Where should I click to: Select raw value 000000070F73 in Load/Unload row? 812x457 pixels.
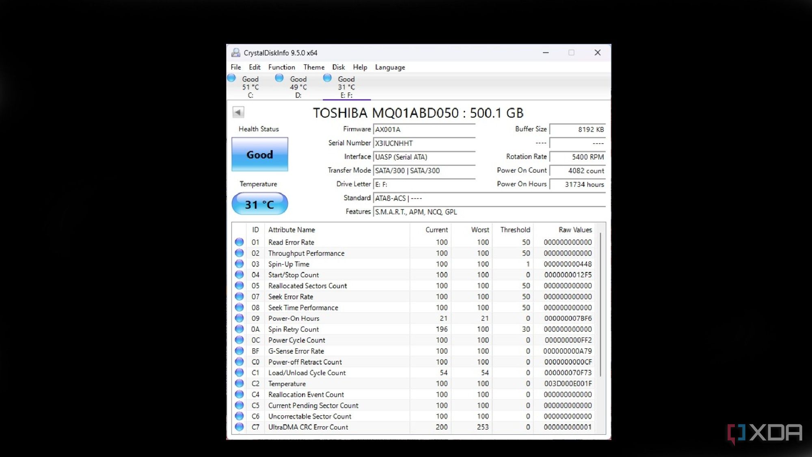click(x=568, y=373)
